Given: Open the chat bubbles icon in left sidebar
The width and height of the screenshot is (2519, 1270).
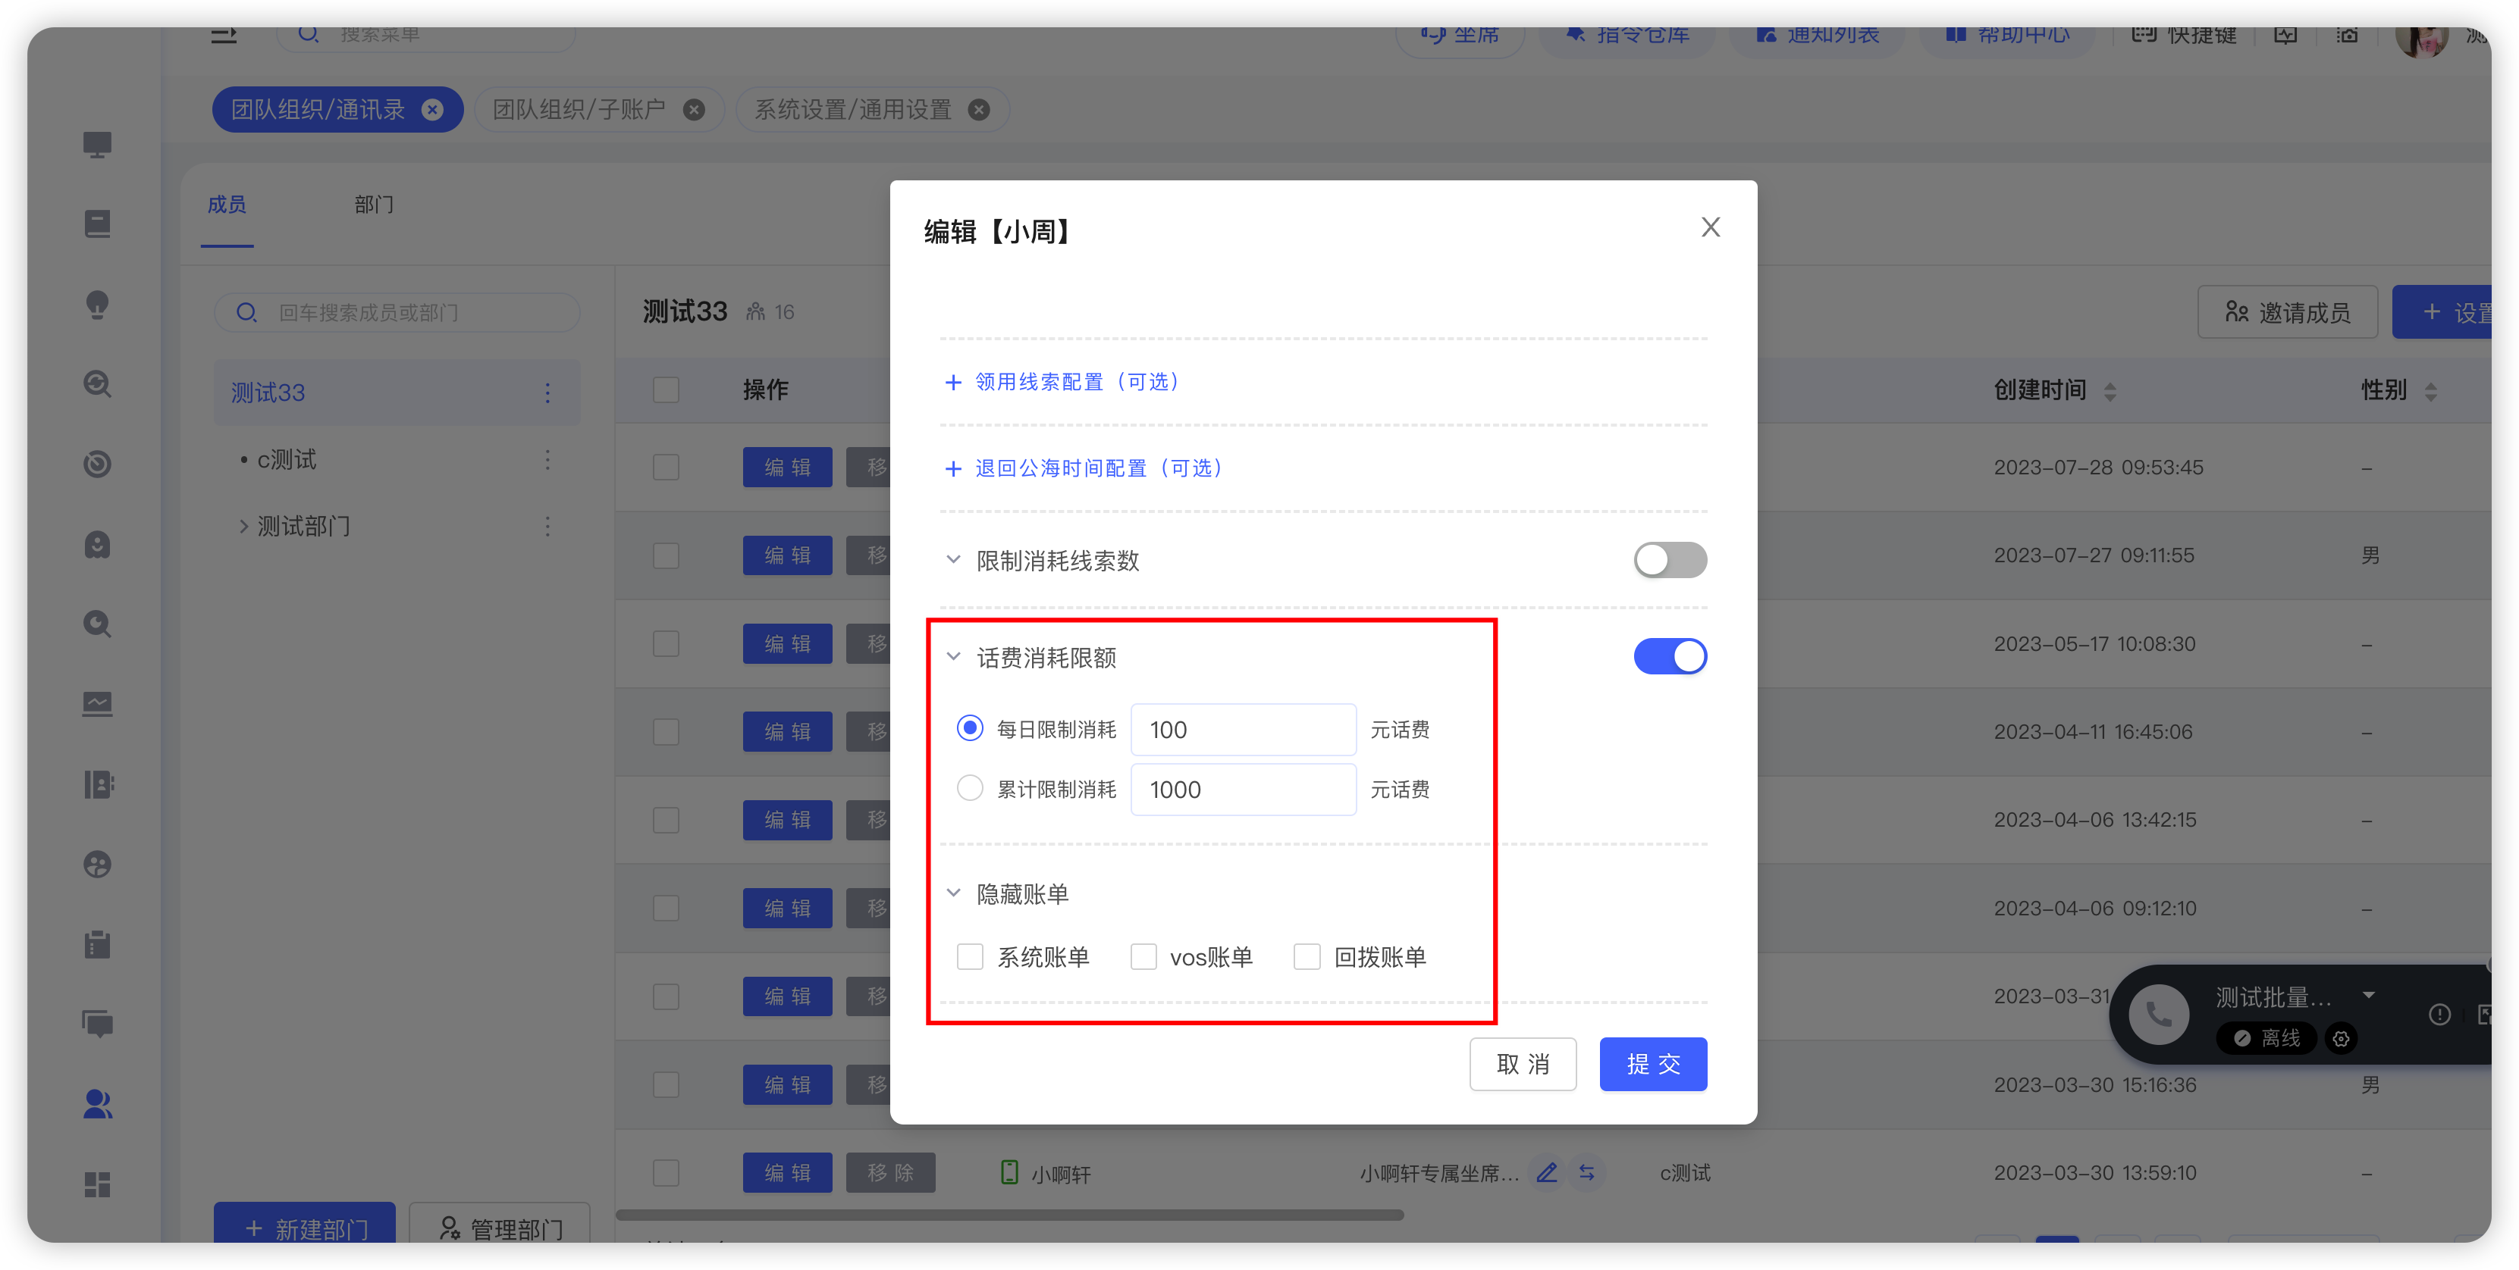Looking at the screenshot, I should click(97, 1024).
